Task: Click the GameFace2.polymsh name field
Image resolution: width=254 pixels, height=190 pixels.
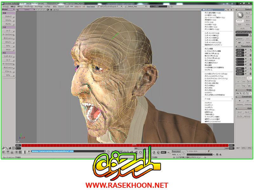Action: pos(244,32)
